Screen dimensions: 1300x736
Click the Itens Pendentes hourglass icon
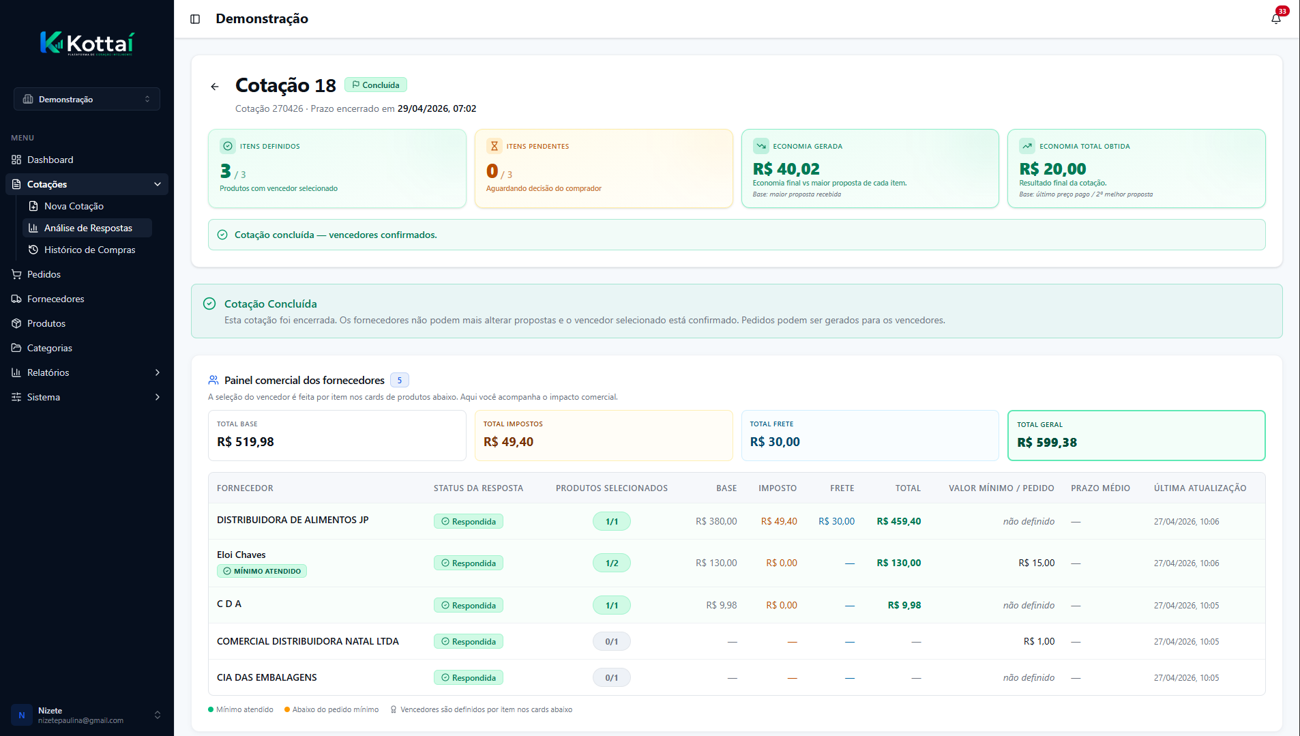(494, 146)
